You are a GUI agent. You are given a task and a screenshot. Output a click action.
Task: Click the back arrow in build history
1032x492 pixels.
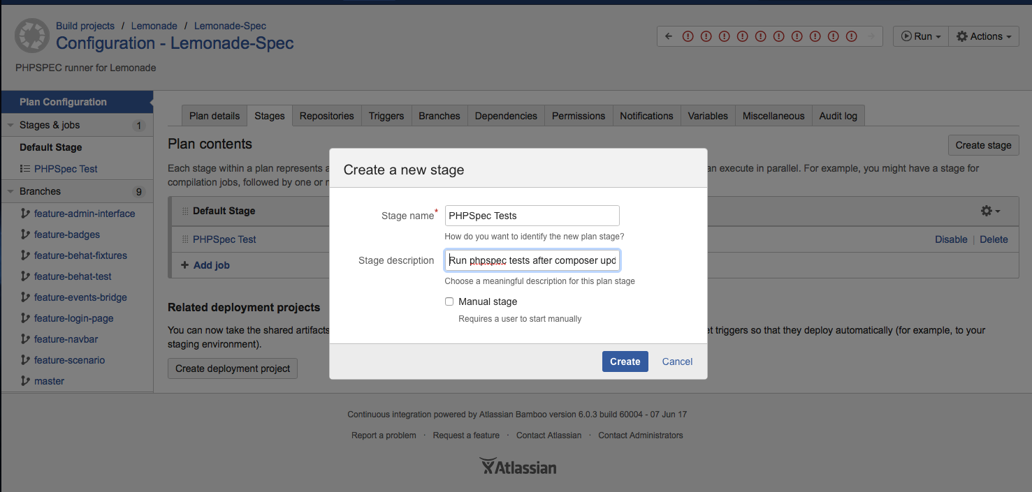pyautogui.click(x=669, y=36)
